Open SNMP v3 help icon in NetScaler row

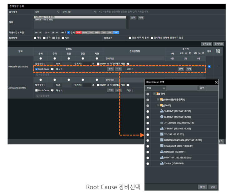(x=128, y=64)
